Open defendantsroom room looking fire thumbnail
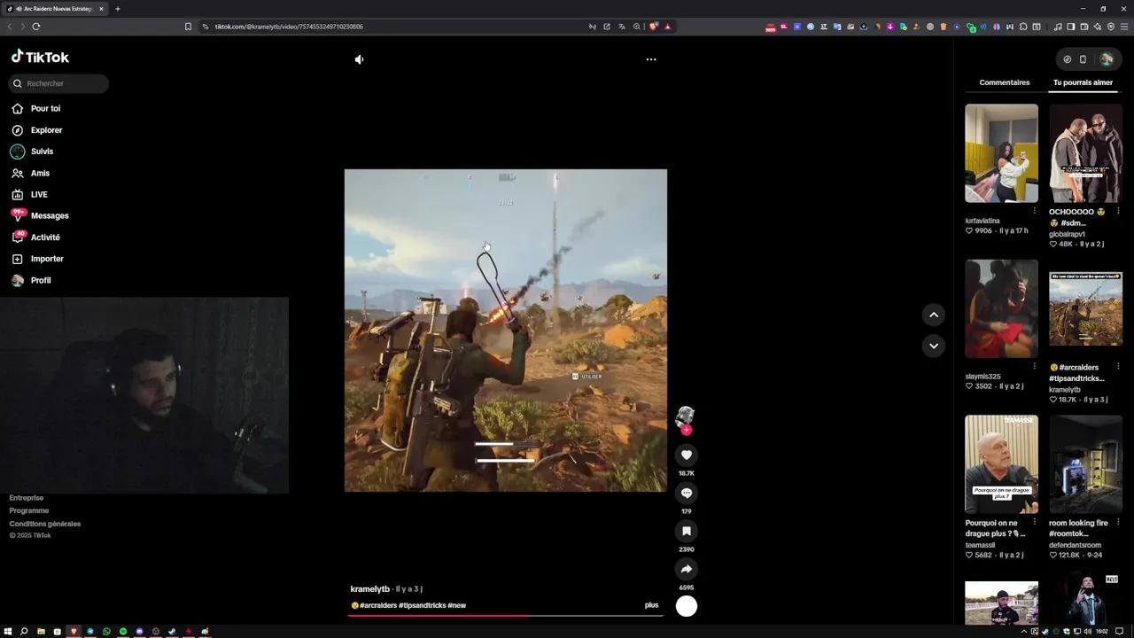The image size is (1134, 638). click(x=1085, y=464)
